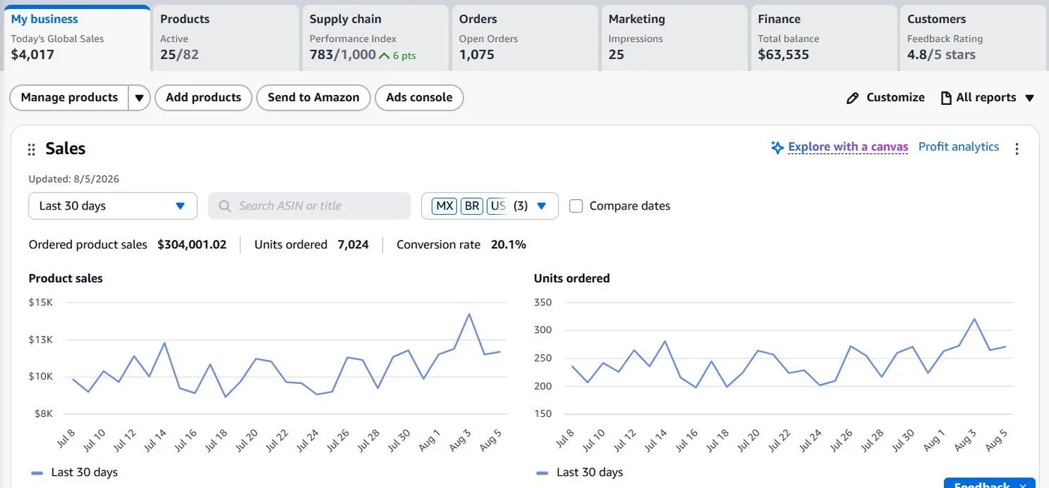Screen dimensions: 1049x488
Task: Expand the All reports dropdown arrow
Action: pos(1030,98)
